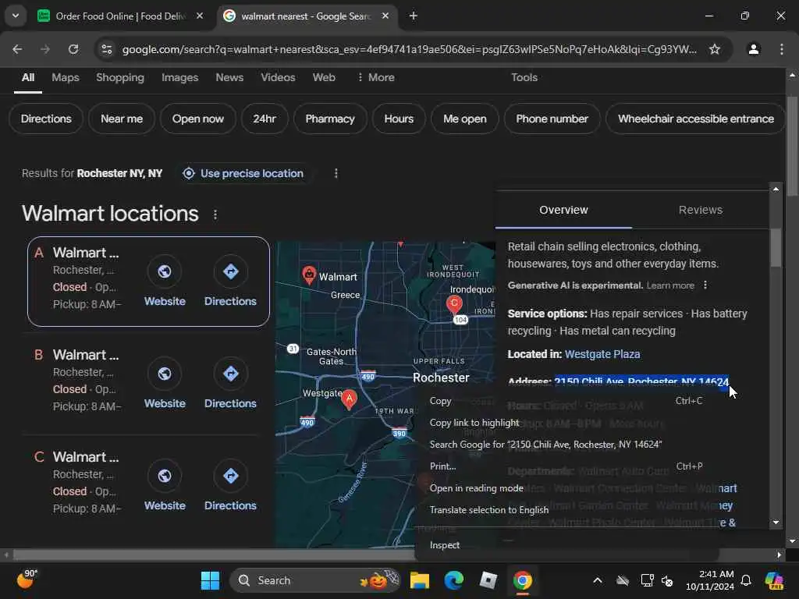Open Website for Walmart result B
This screenshot has width=799, height=599.
165,384
